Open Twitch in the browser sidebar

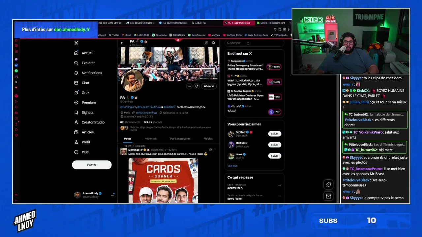pyautogui.click(x=16, y=60)
